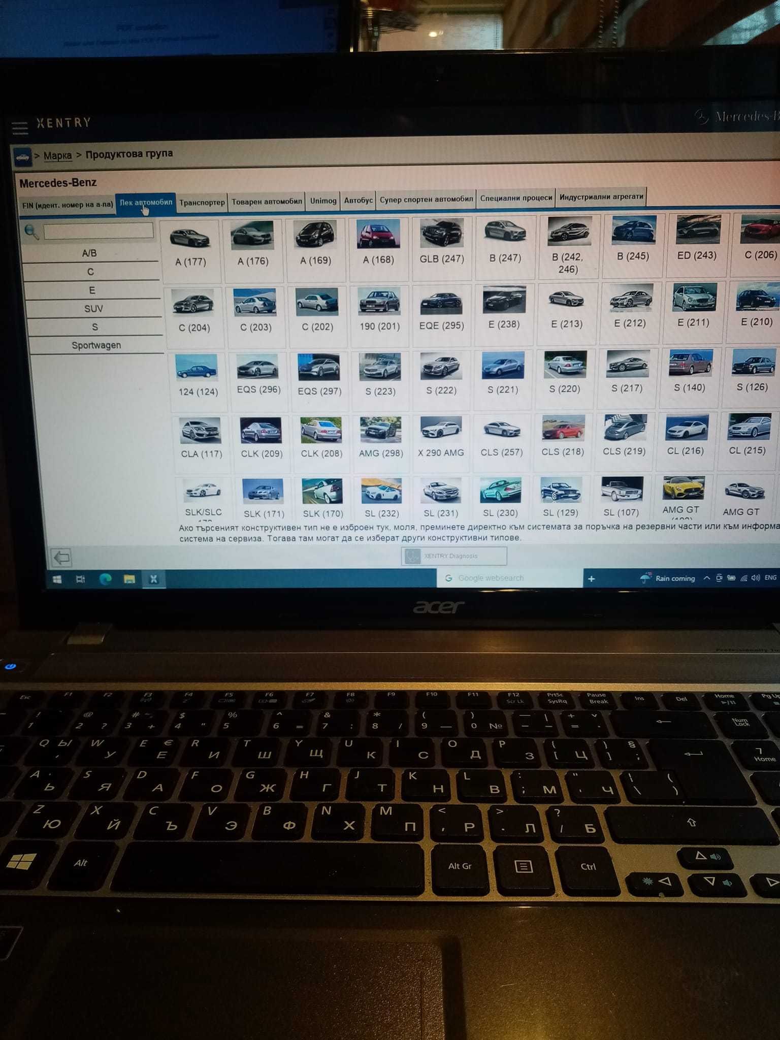Click the XENTRY Diagnosis button

coord(454,556)
